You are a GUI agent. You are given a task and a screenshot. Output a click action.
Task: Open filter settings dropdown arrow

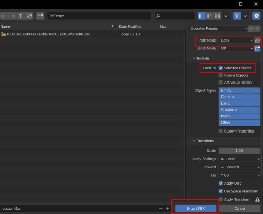pyautogui.click(x=245, y=16)
